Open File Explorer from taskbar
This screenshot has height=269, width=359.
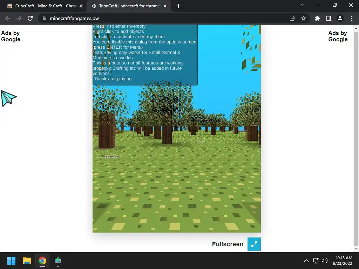coord(27,261)
